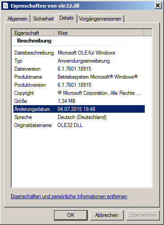
Task: Go to the Vorgängerversionen tab
Action: click(100, 19)
